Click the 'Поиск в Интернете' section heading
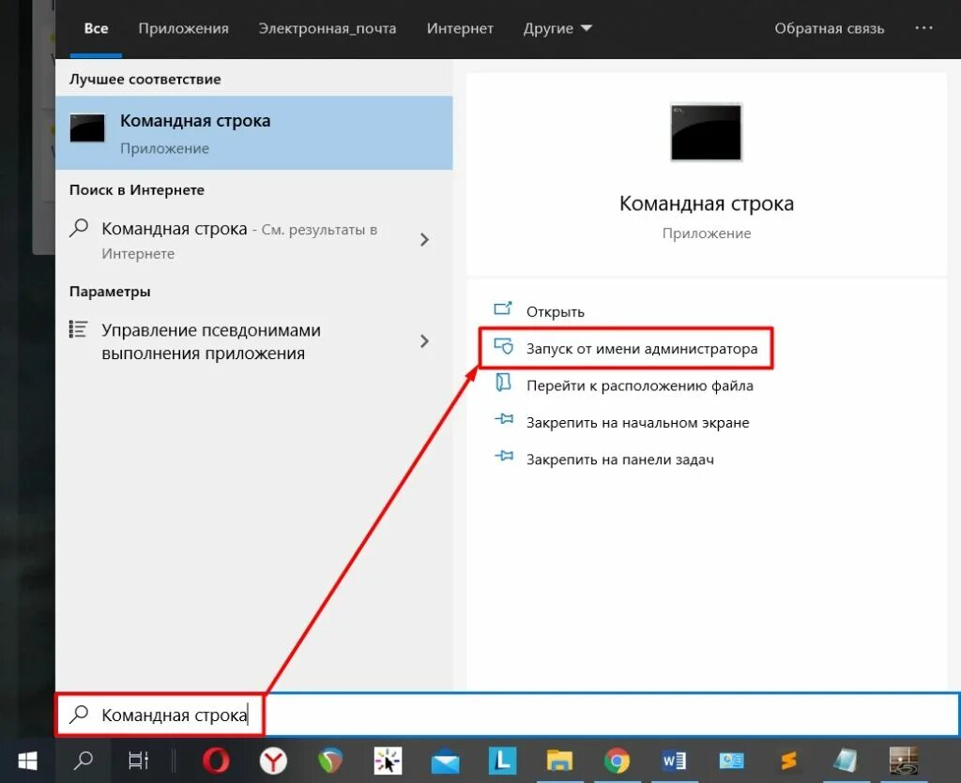This screenshot has width=961, height=783. click(137, 189)
